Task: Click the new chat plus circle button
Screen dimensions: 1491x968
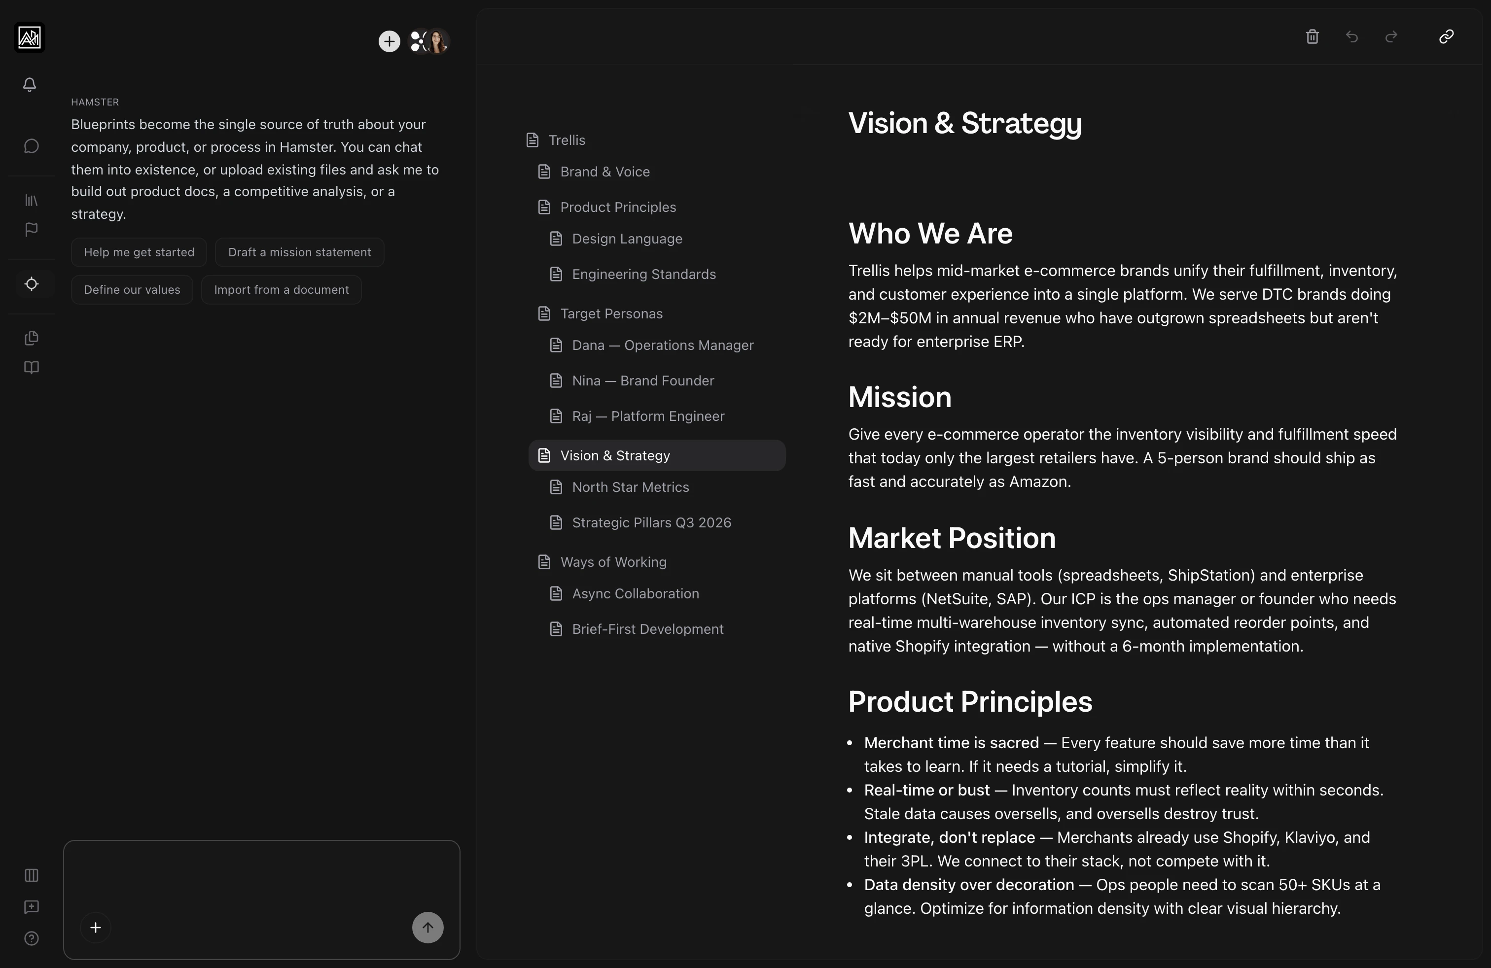Action: click(389, 41)
